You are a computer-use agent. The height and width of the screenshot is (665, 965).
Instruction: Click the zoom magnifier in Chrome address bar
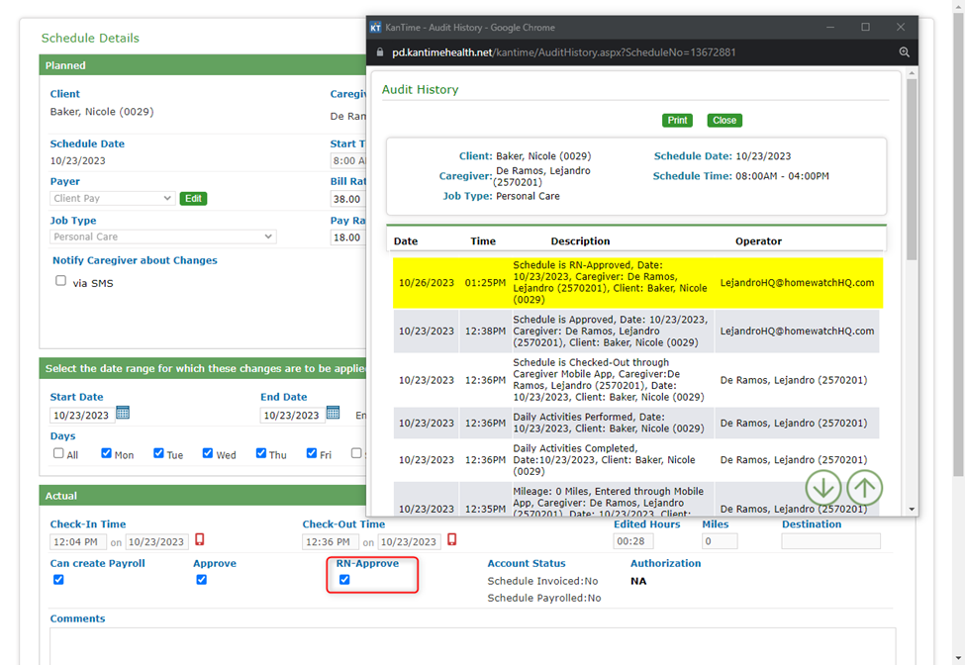904,52
